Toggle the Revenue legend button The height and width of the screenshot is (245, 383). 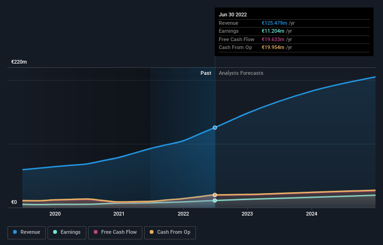27,232
